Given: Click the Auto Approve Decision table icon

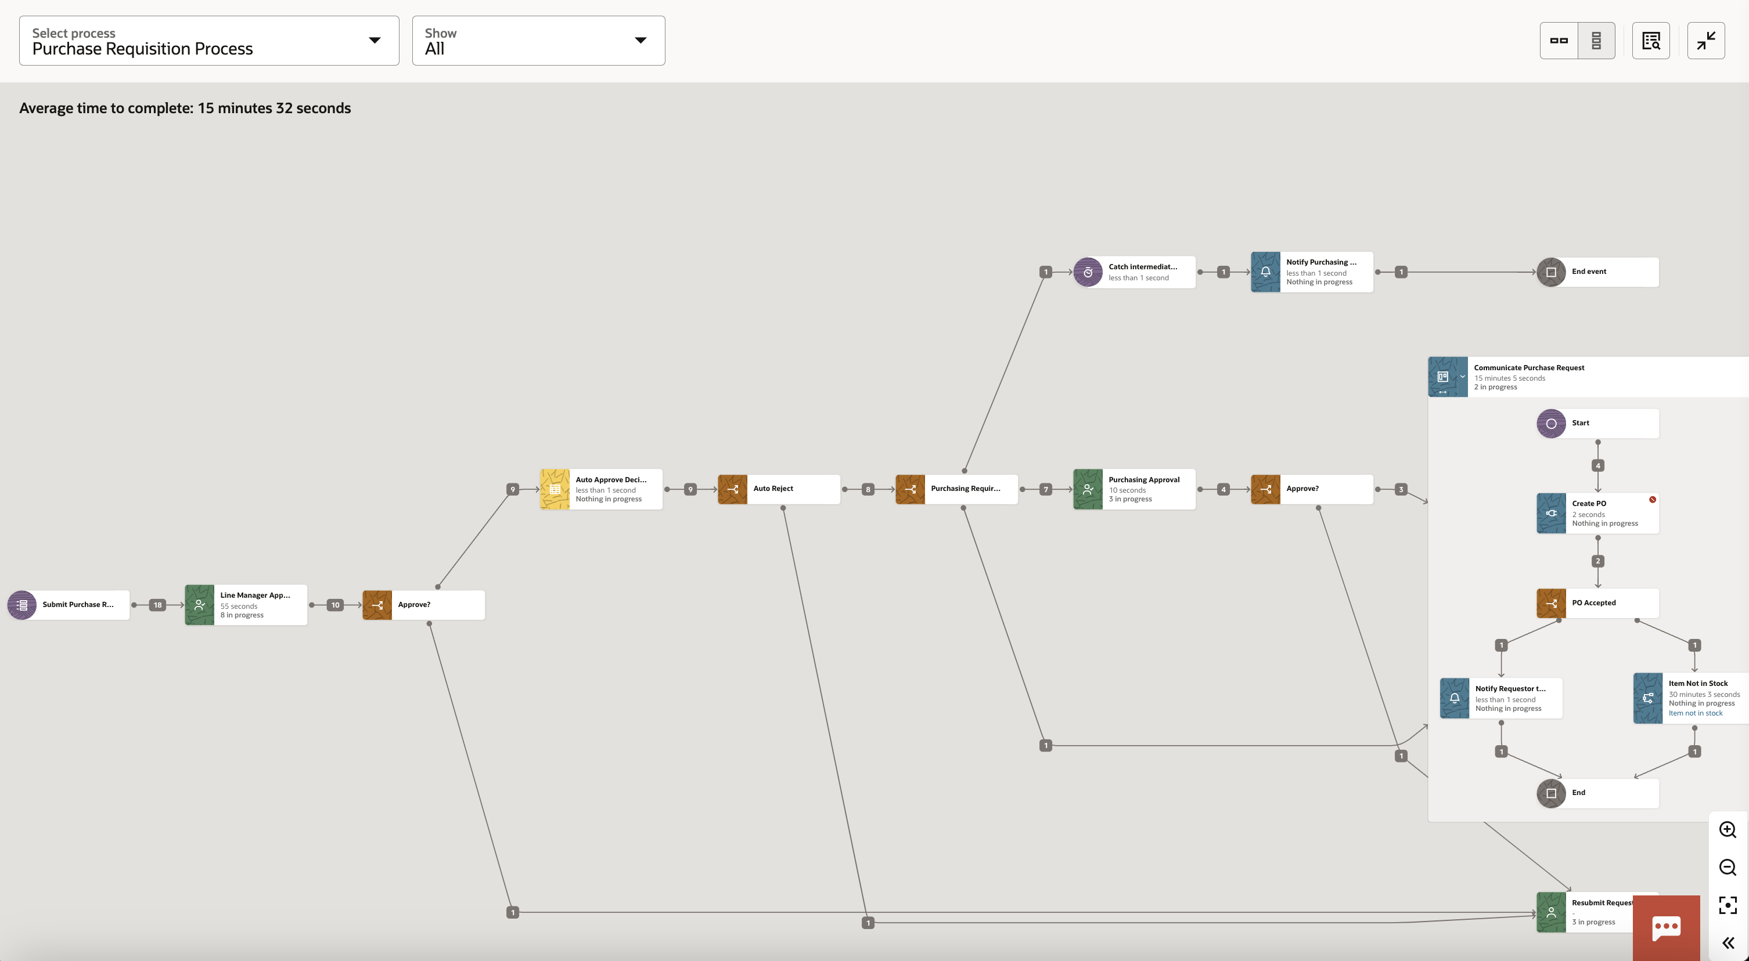Looking at the screenshot, I should [554, 489].
